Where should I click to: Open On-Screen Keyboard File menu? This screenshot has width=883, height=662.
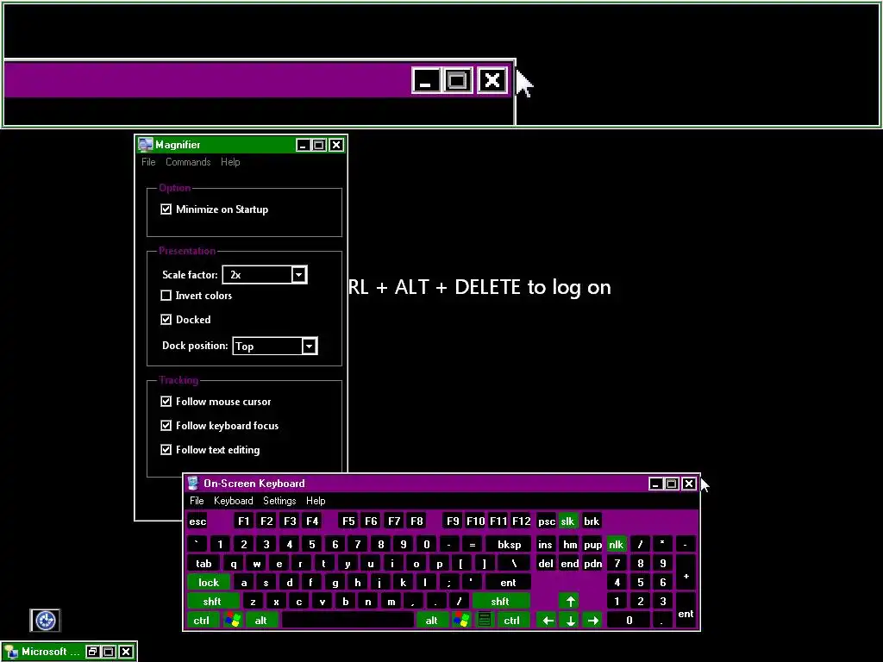(197, 501)
